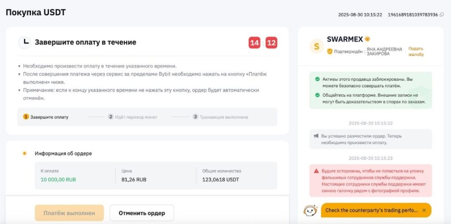Click the order date 2025-08-30 10:15:22 in header
451x224 pixels.
360,15
